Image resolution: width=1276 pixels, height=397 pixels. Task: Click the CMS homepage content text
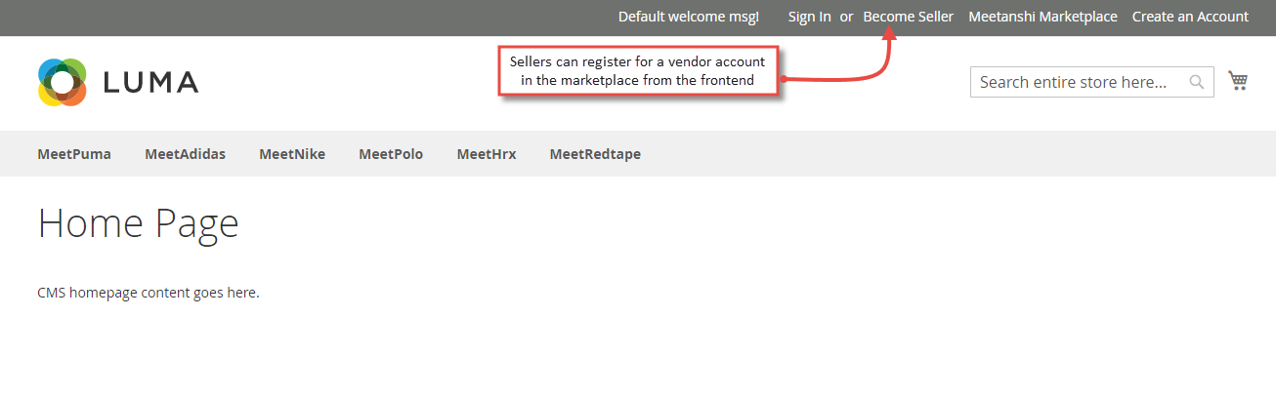pyautogui.click(x=149, y=293)
